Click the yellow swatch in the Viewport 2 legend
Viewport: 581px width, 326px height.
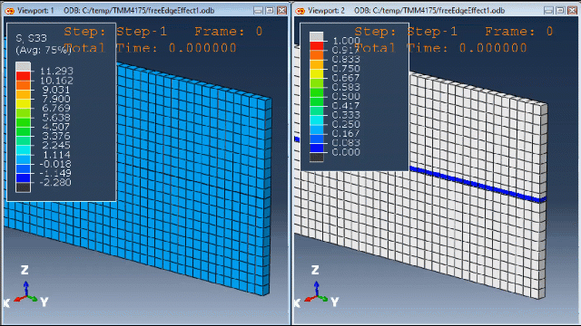click(x=317, y=73)
